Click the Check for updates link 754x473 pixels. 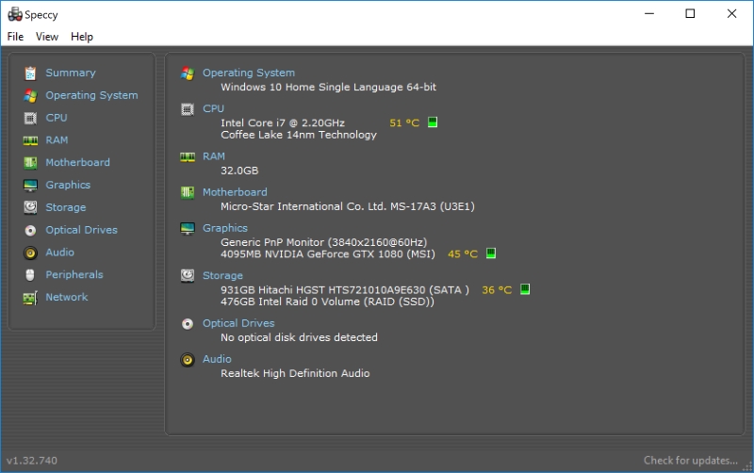point(691,461)
